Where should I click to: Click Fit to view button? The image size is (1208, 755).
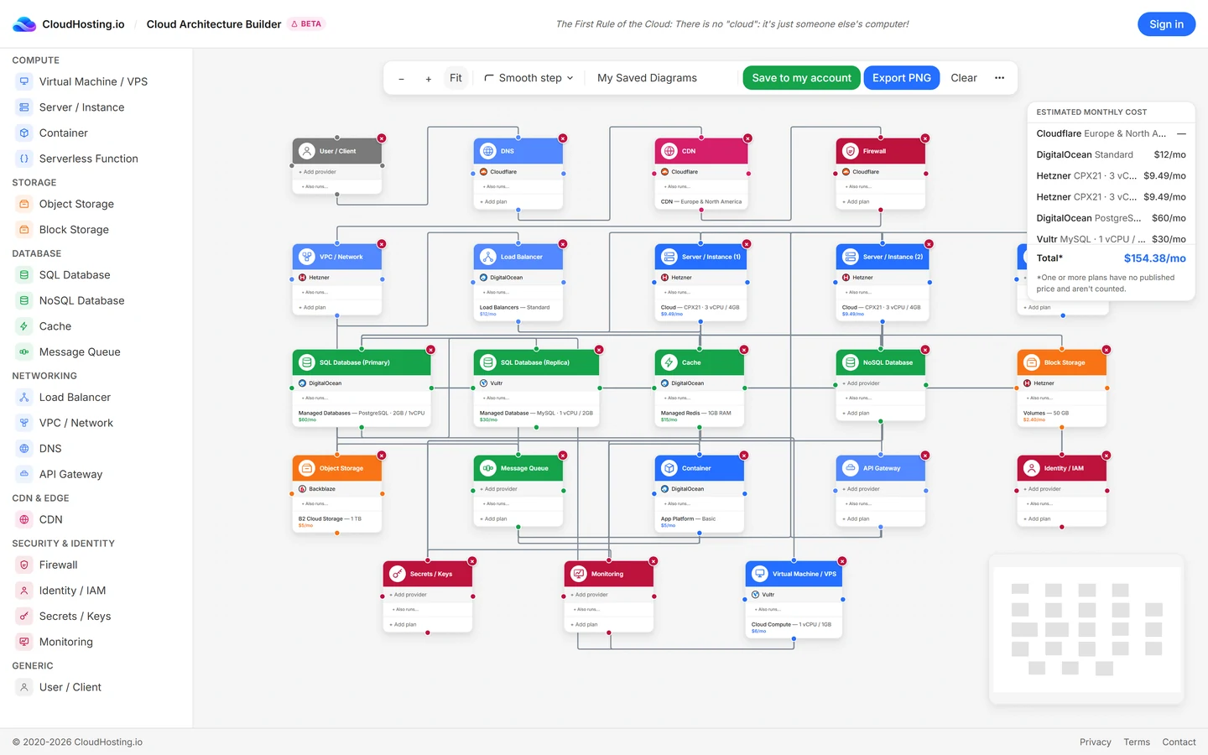(x=456, y=78)
